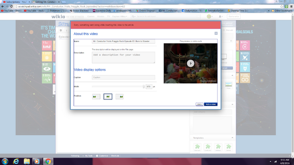Collapse the Templates panel
The width and height of the screenshot is (294, 165).
tap(232, 137)
